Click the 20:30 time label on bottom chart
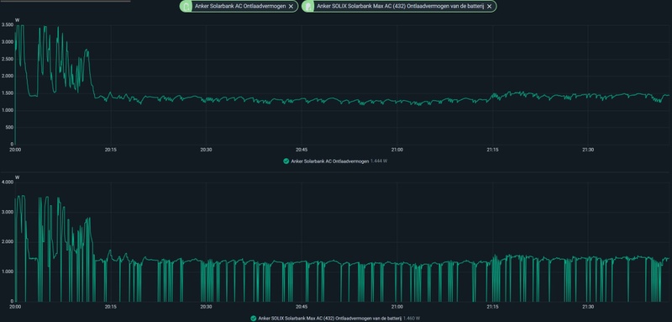 tap(206, 307)
